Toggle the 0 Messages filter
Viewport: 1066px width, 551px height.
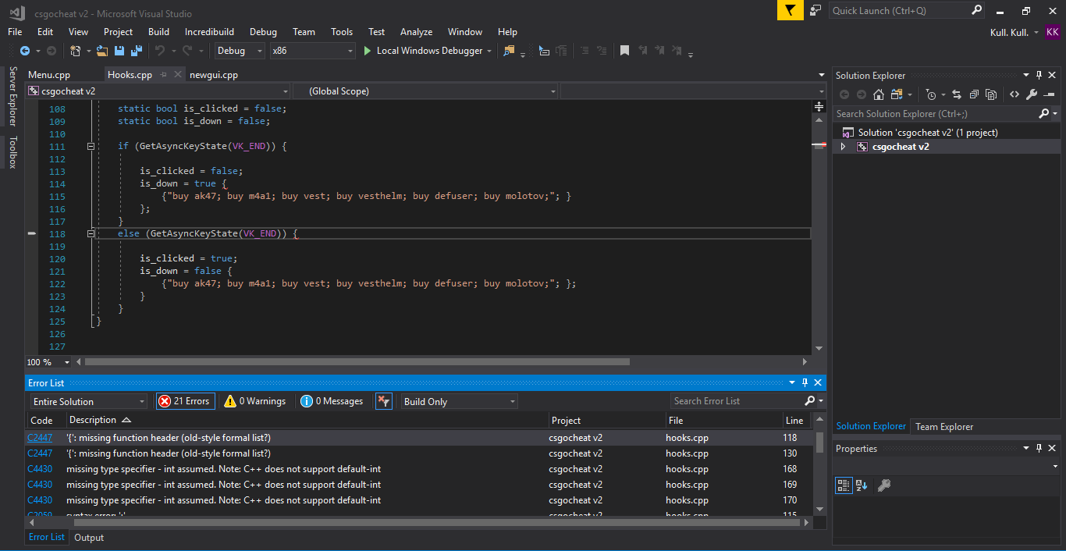tap(332, 401)
